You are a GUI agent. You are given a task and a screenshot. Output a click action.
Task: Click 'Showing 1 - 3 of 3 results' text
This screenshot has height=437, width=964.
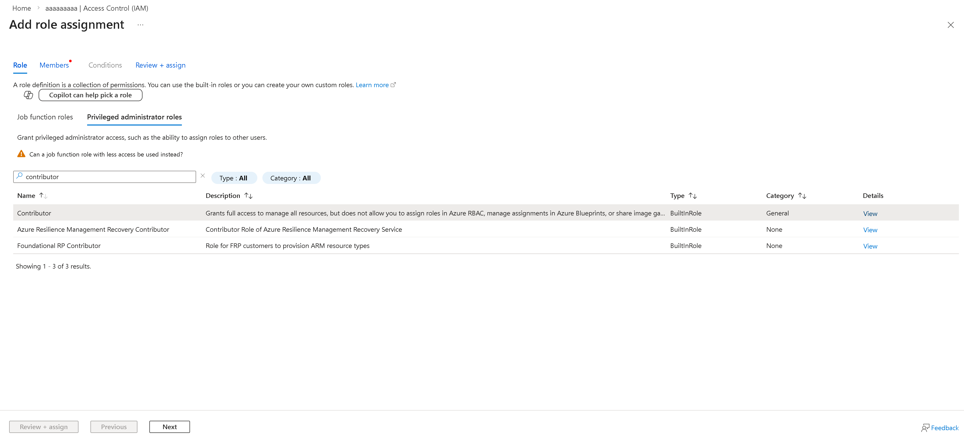(54, 266)
